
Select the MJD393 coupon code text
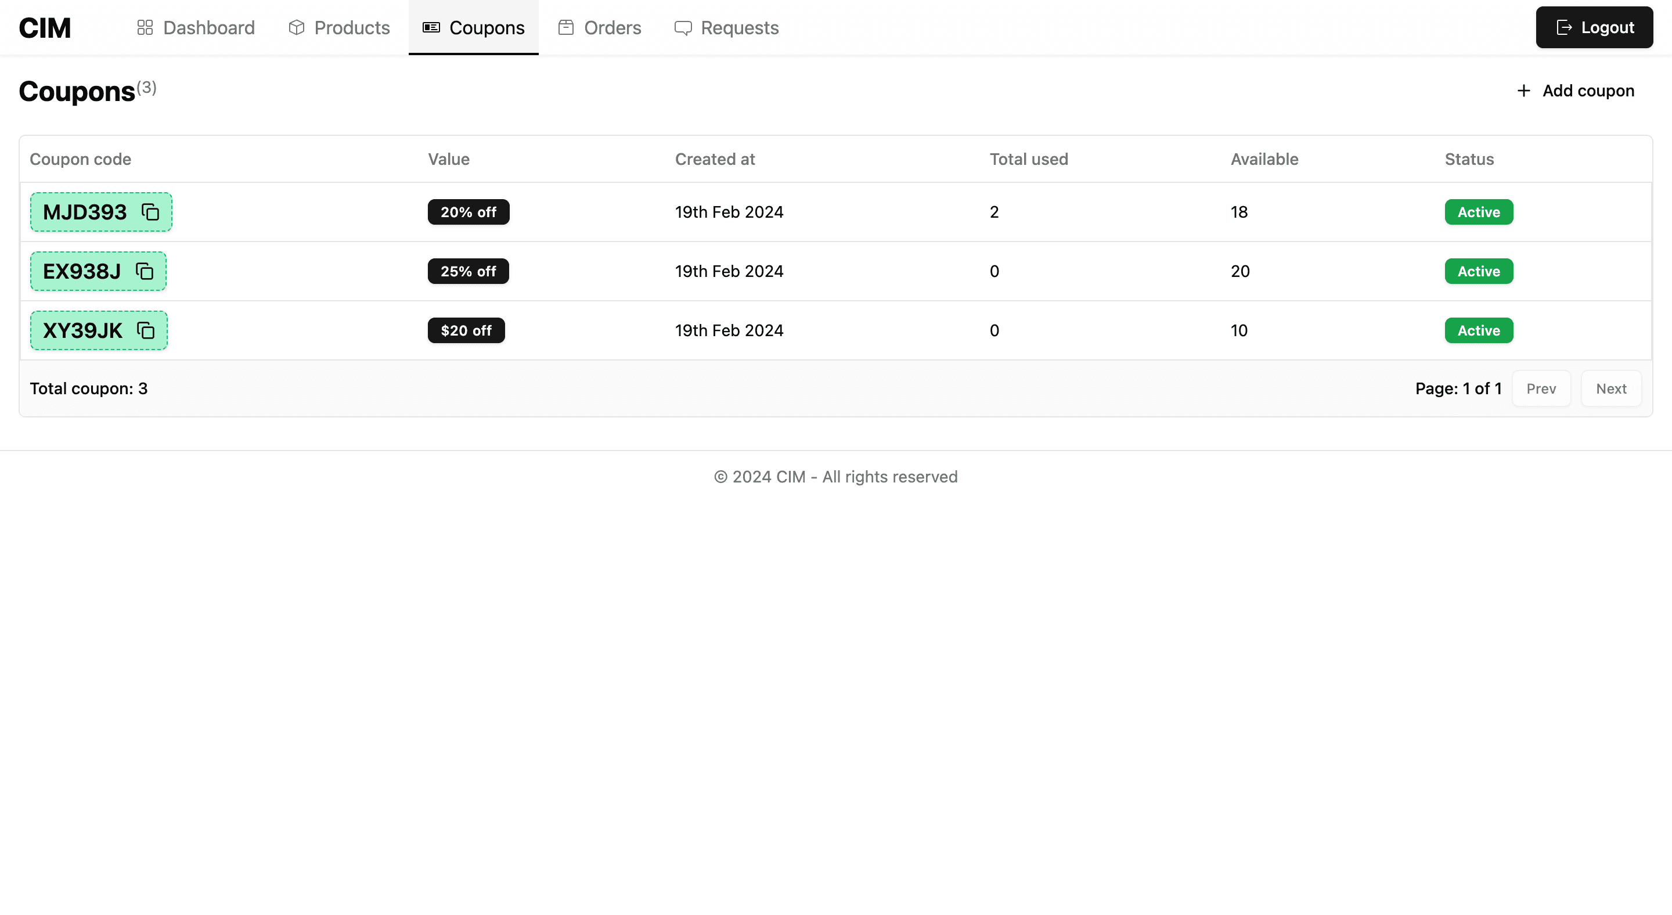click(x=84, y=212)
